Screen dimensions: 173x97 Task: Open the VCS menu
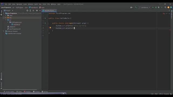pos(48,4)
